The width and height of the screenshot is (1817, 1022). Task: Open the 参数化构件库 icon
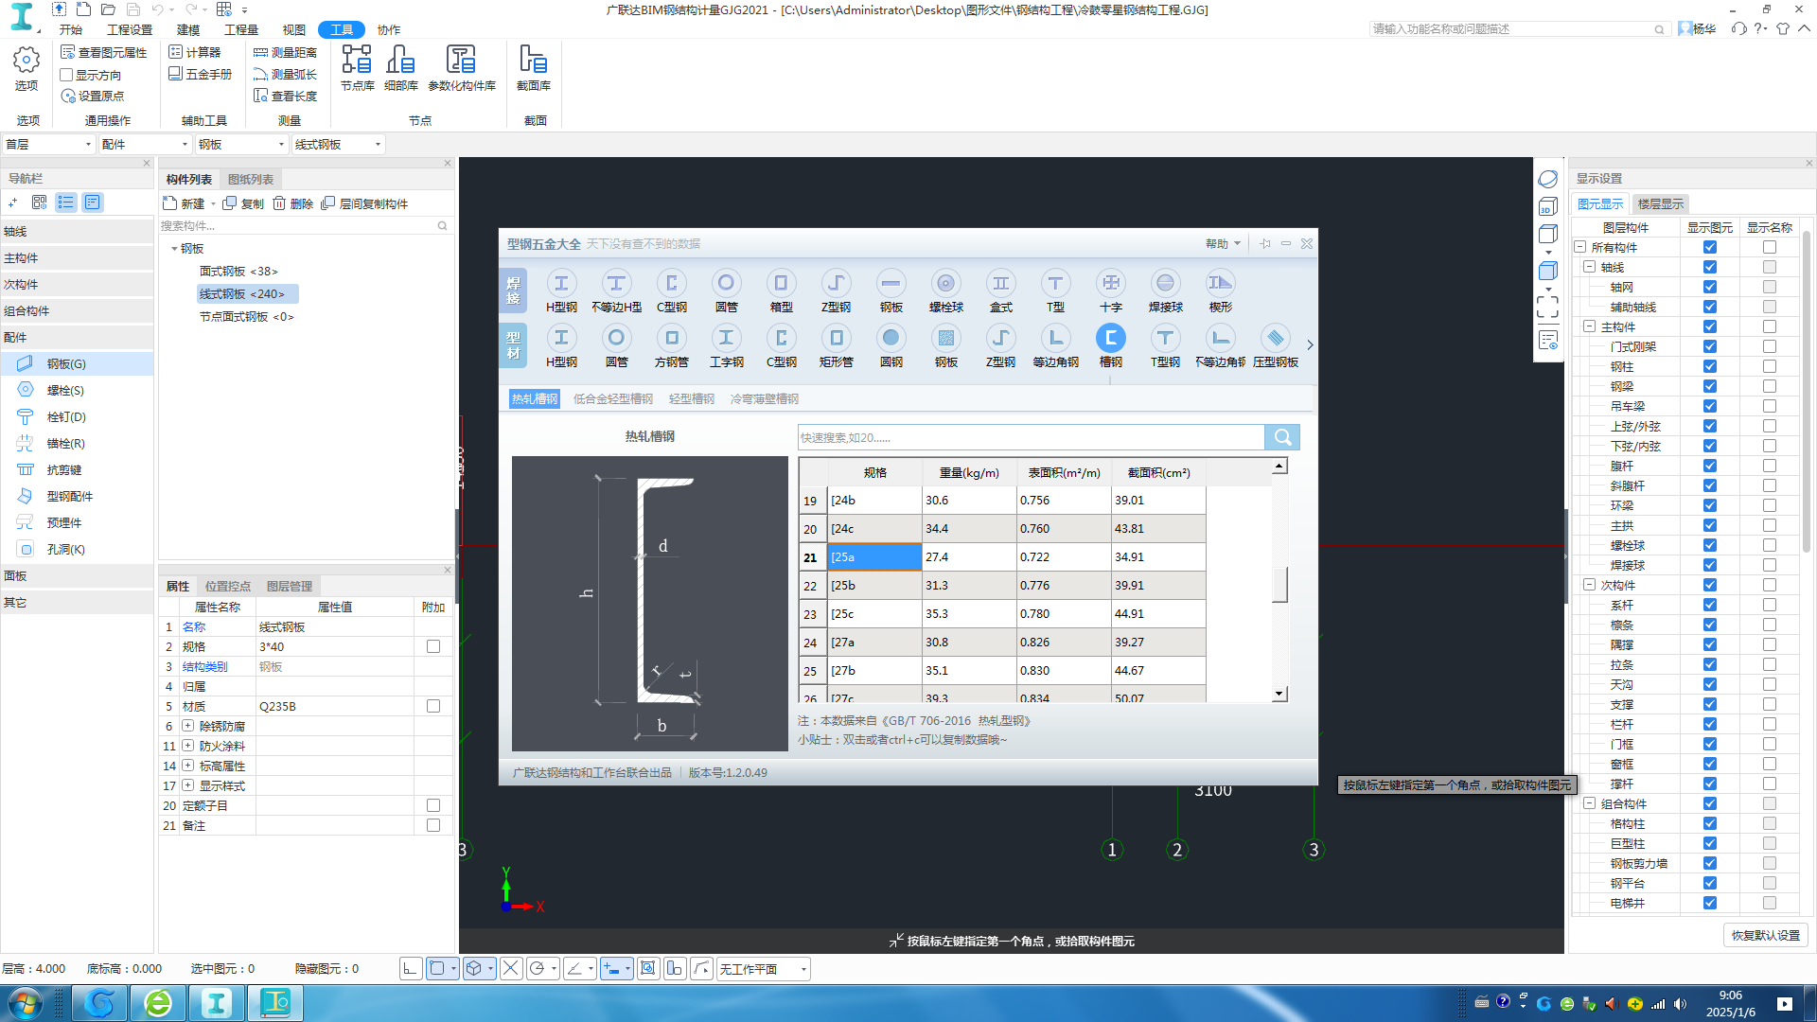[x=461, y=68]
